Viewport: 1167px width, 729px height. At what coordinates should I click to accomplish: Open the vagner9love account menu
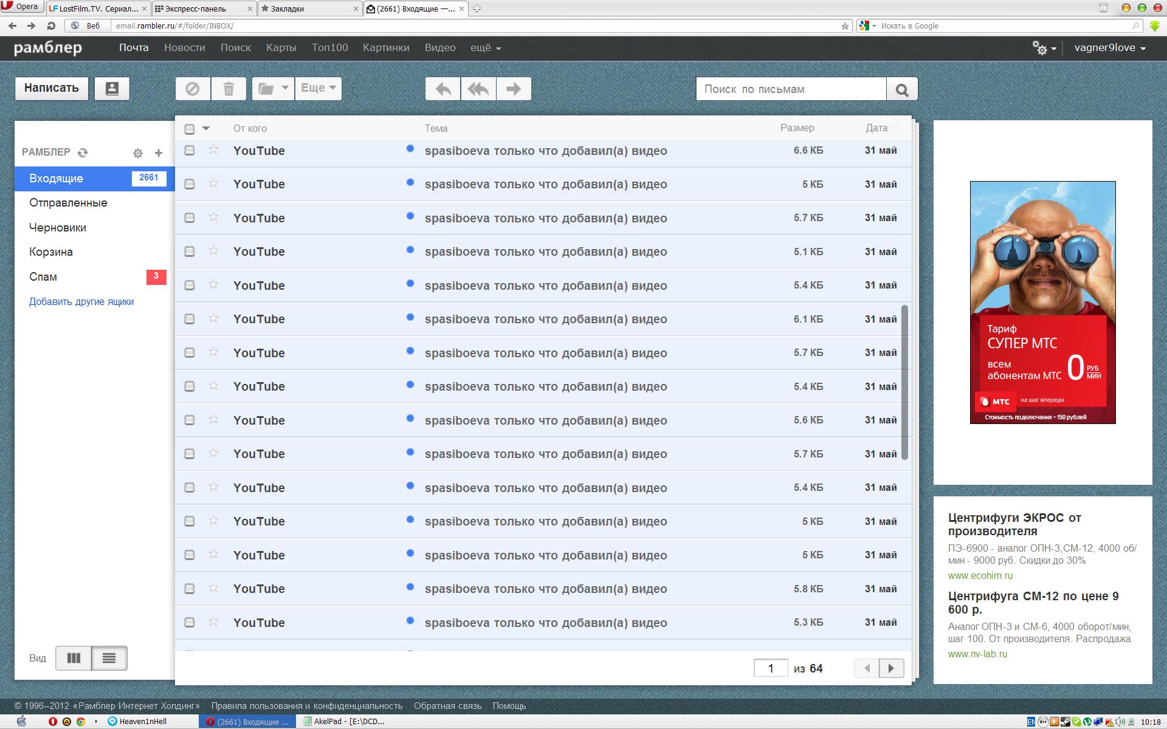point(1109,48)
